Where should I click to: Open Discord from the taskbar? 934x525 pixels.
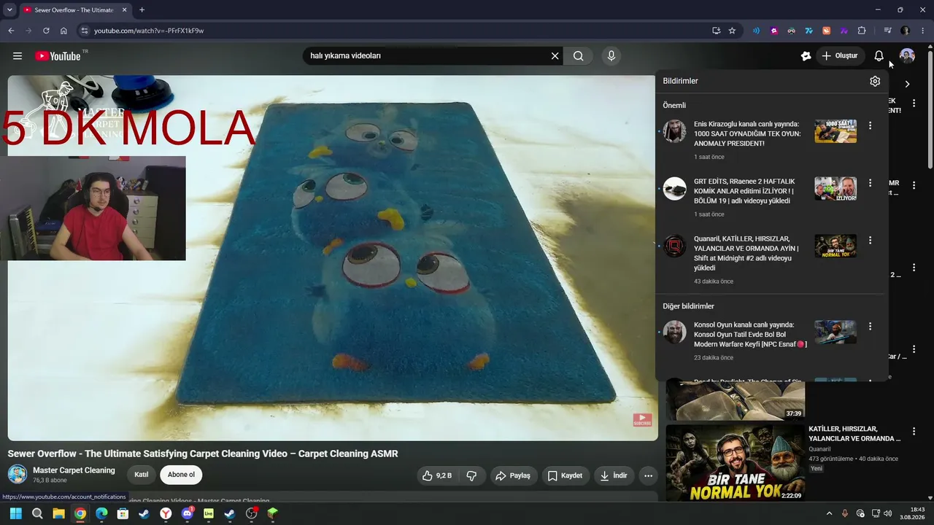coord(188,513)
